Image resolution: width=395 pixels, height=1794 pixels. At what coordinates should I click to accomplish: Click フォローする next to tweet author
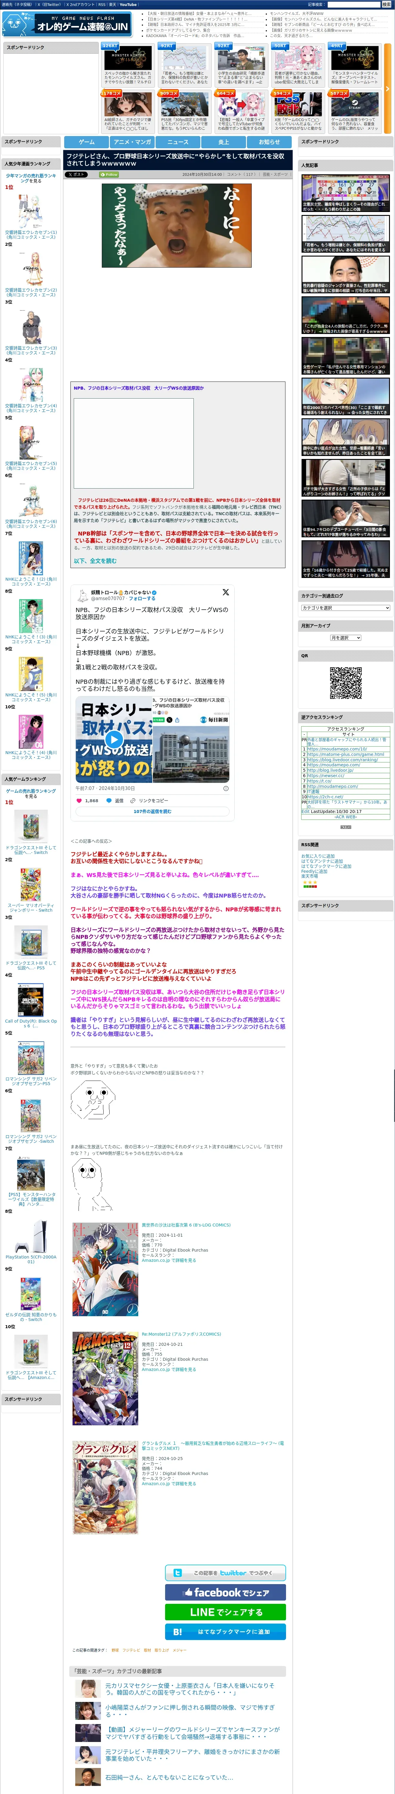click(x=142, y=598)
